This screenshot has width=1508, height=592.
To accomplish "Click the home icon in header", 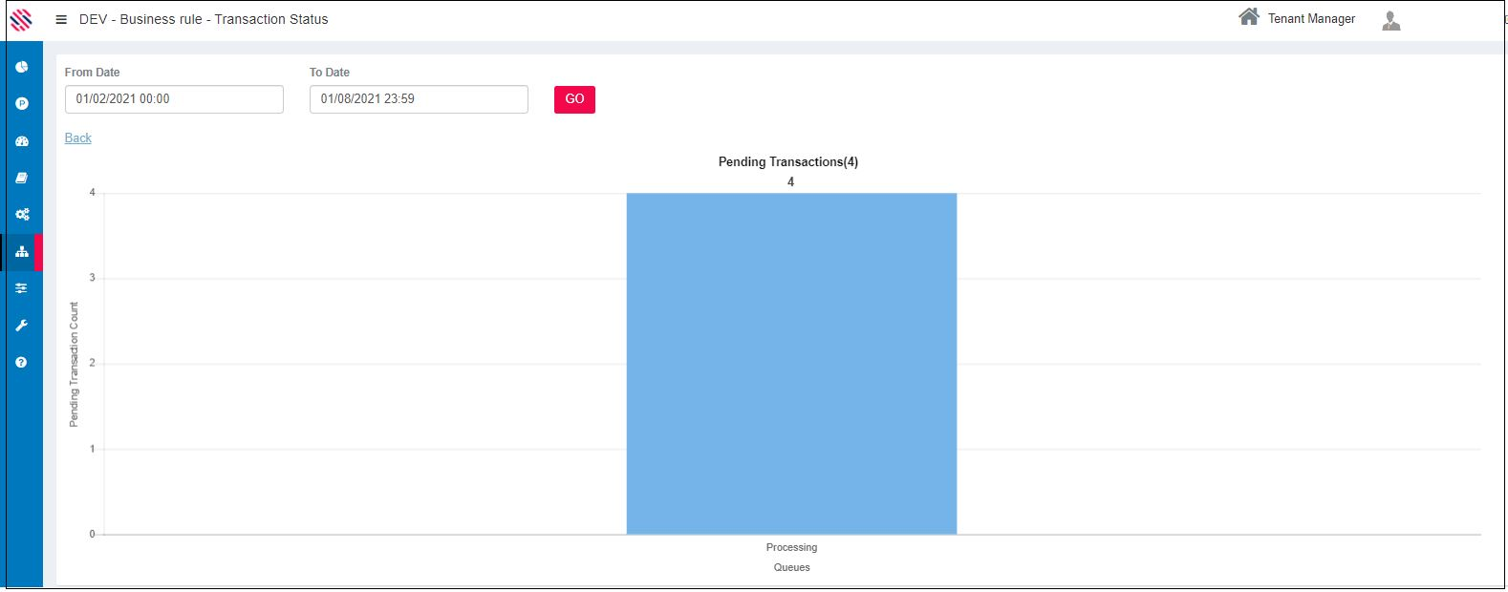I will point(1248,17).
